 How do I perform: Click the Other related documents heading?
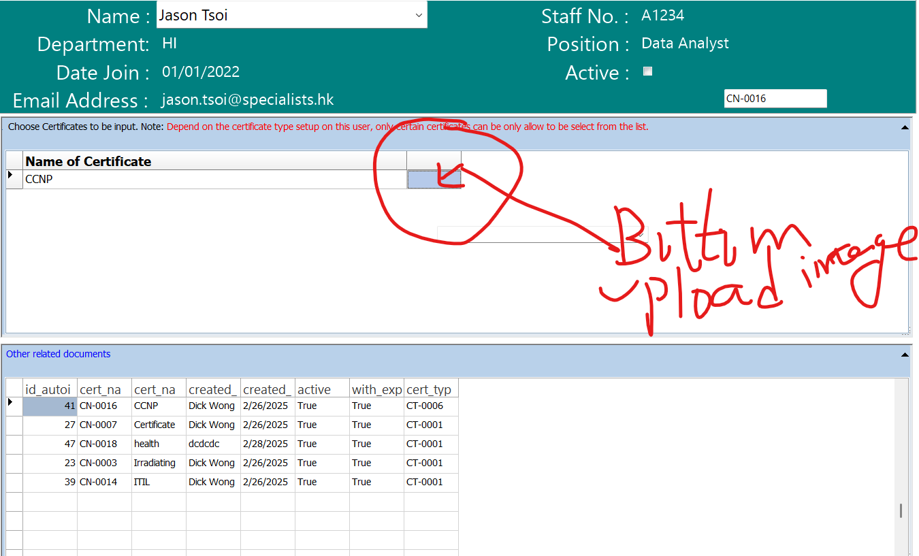pyautogui.click(x=59, y=354)
